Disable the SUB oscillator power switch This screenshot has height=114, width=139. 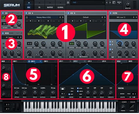(3, 13)
